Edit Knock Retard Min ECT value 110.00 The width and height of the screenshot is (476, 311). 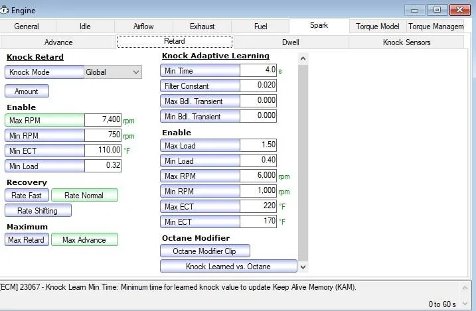(x=103, y=151)
